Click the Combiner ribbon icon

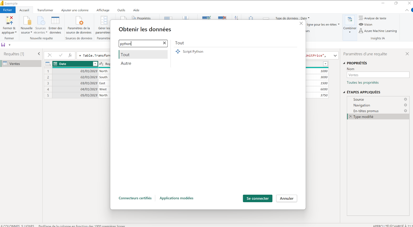tap(350, 19)
